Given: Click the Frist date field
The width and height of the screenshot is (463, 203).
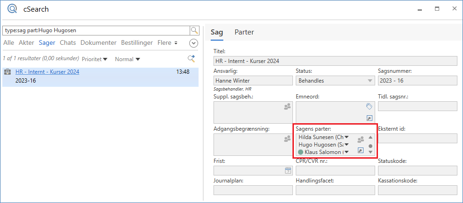Looking at the screenshot, I should click(x=253, y=170).
